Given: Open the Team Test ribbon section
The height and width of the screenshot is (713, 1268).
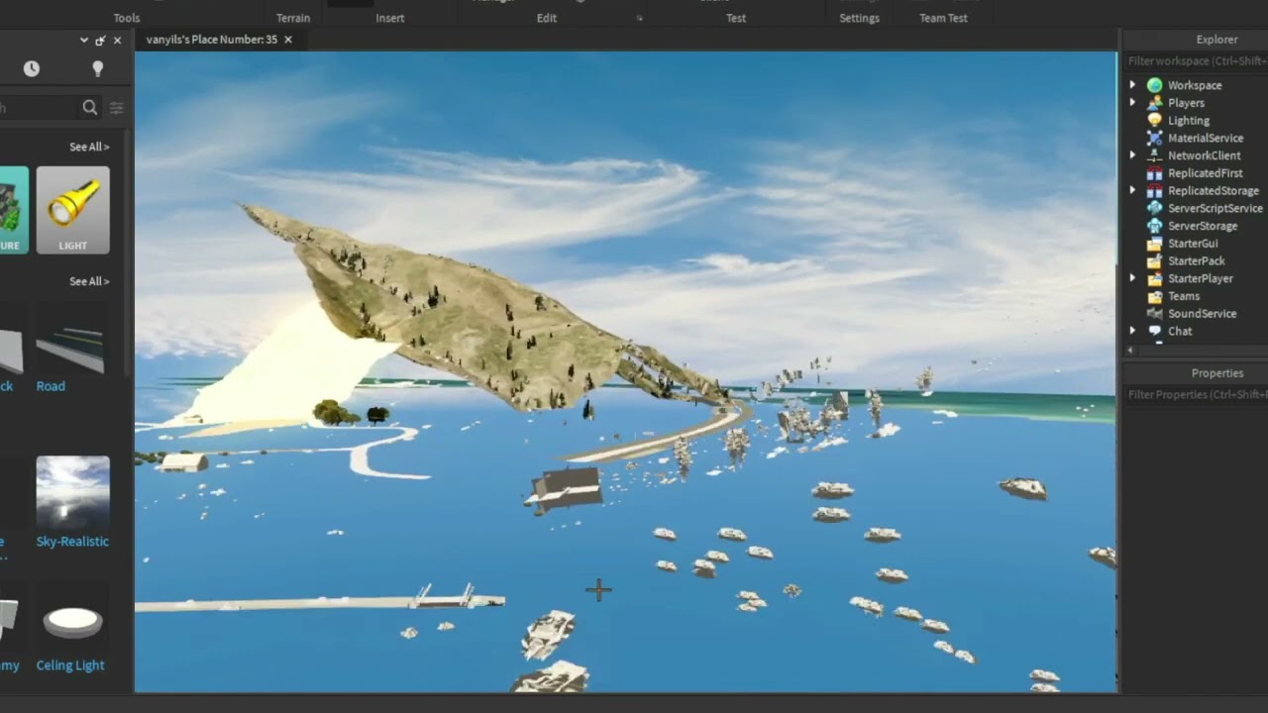Looking at the screenshot, I should coord(943,18).
